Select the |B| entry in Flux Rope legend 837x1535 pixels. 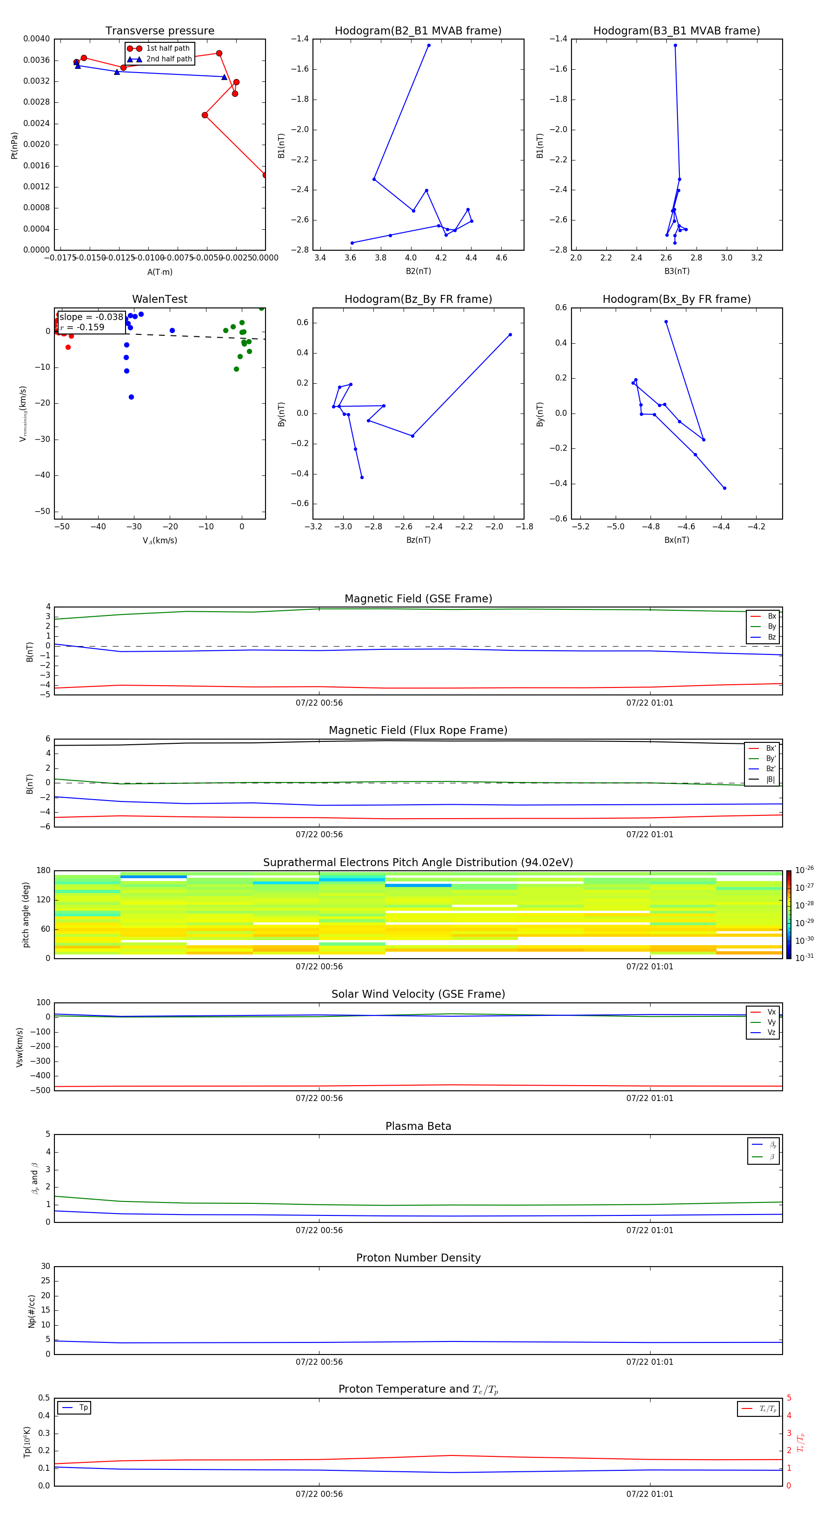pos(763,780)
